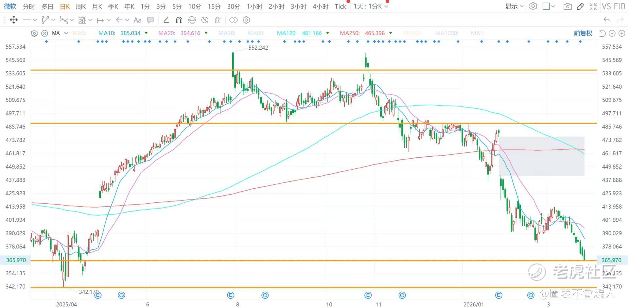Switch to the 季K quarterly tab
628x308 pixels.
(x=113, y=7)
